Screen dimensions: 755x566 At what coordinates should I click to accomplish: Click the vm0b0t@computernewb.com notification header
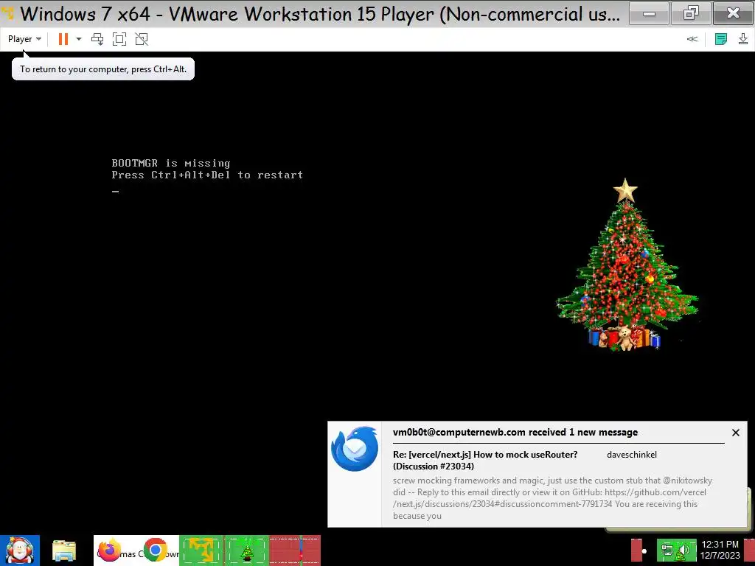(515, 432)
